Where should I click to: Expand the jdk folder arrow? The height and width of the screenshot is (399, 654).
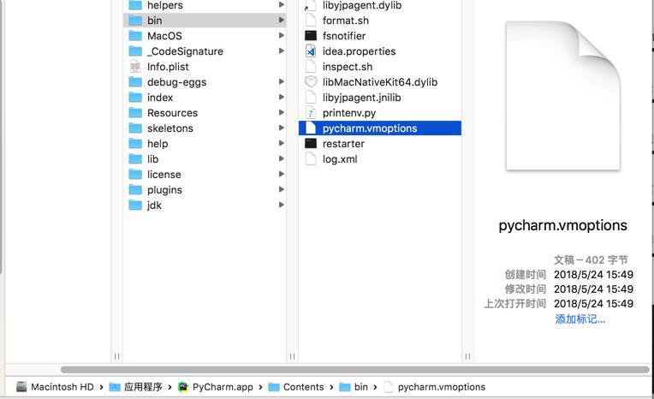(x=282, y=205)
